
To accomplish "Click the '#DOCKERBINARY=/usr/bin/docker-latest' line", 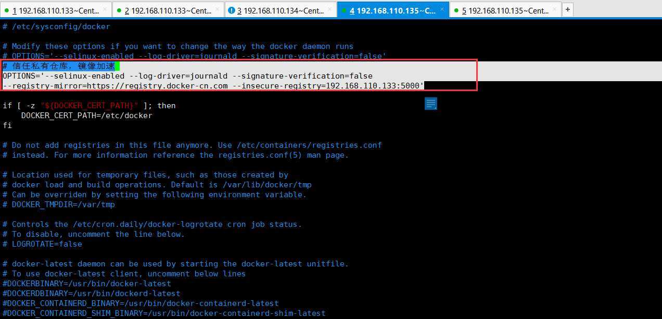I will pos(86,284).
